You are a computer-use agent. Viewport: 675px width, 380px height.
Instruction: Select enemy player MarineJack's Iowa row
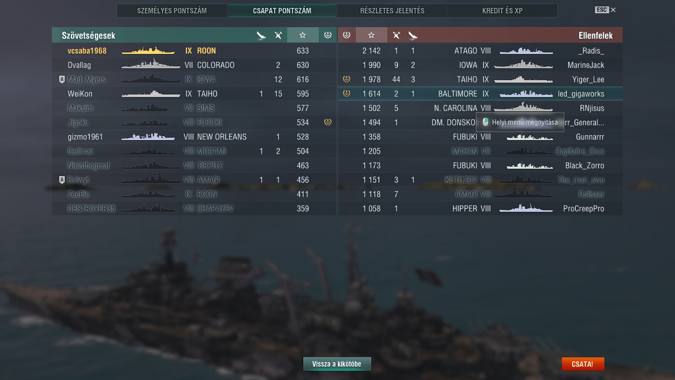480,65
